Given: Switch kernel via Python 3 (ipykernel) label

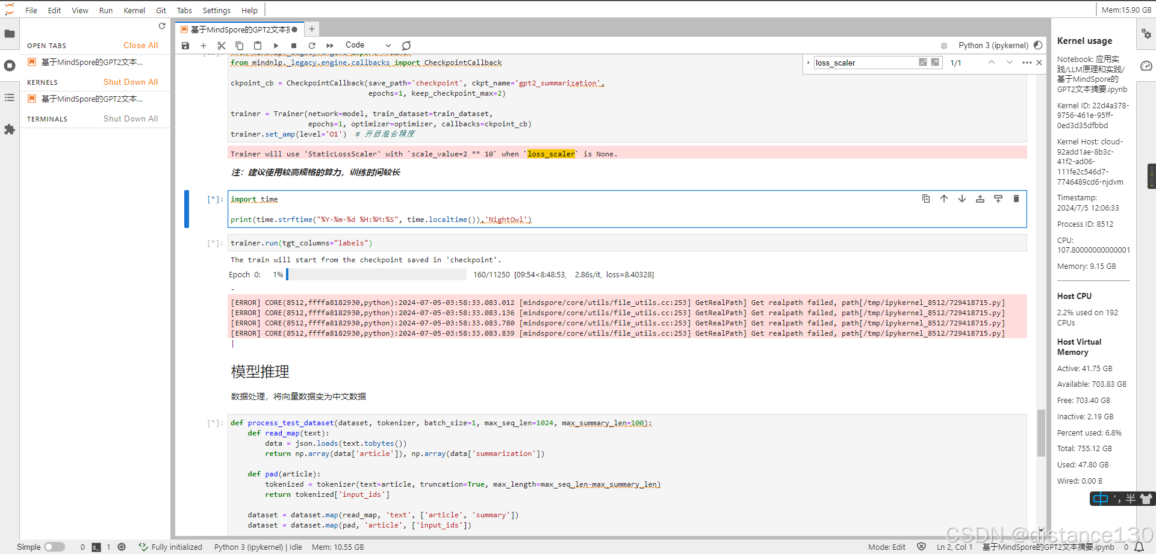Looking at the screenshot, I should 993,45.
